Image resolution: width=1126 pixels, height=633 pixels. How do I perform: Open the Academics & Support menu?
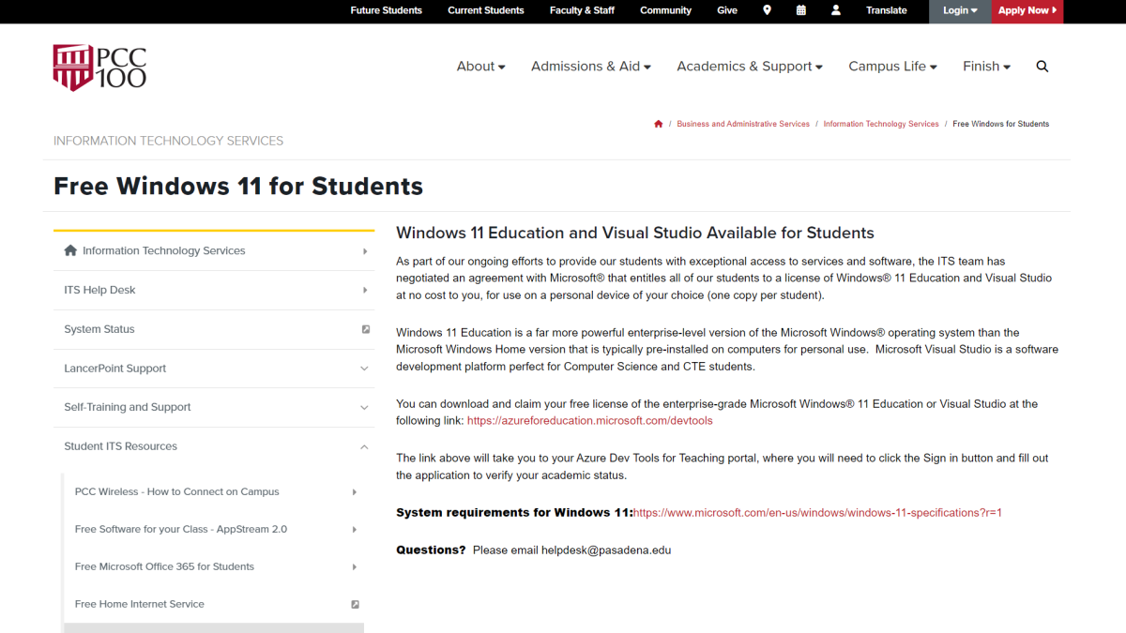[749, 67]
